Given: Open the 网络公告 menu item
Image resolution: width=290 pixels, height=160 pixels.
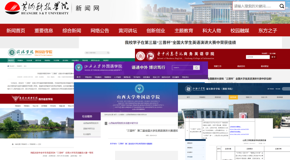Looking at the screenshot, I should (100, 31).
